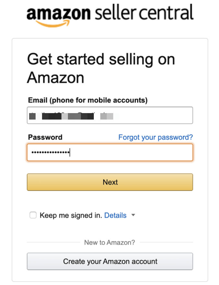Click the 'Keep me signed in.' label text
This screenshot has height=285, width=219.
pyautogui.click(x=71, y=216)
